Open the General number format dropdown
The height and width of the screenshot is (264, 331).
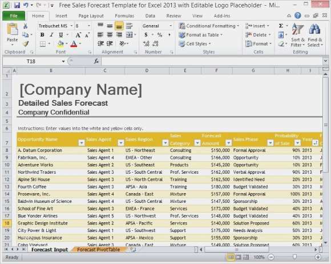pyautogui.click(x=171, y=26)
